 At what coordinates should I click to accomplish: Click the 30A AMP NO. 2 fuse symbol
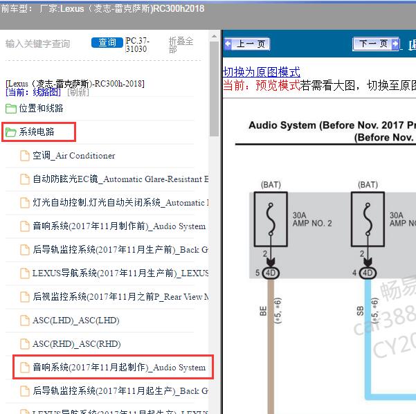click(x=271, y=219)
